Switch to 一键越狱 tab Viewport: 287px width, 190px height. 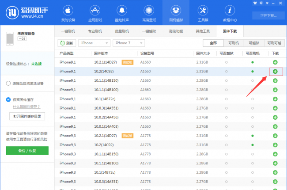click(149, 31)
